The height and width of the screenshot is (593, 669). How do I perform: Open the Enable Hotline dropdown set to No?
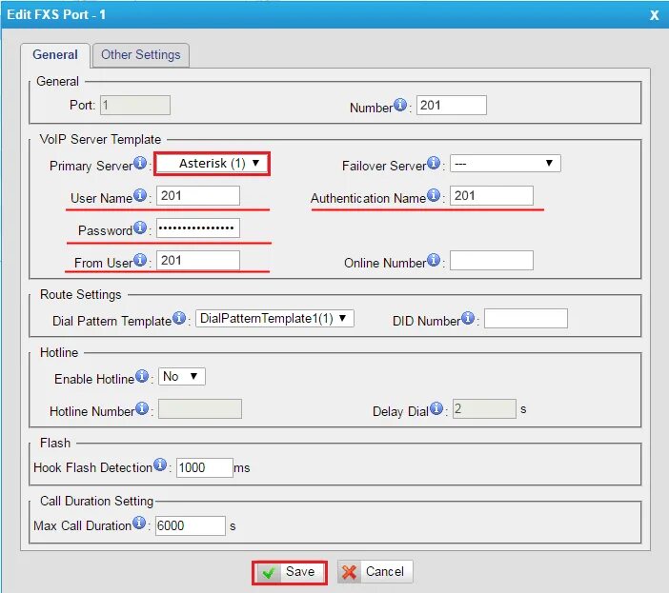click(182, 377)
